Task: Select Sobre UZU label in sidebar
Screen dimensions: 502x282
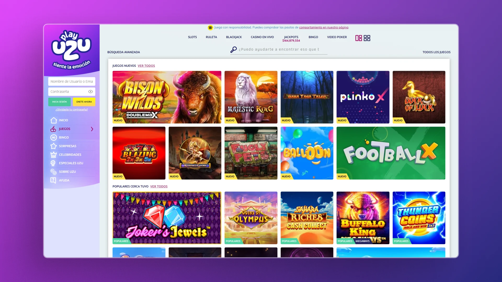Action: [x=67, y=172]
